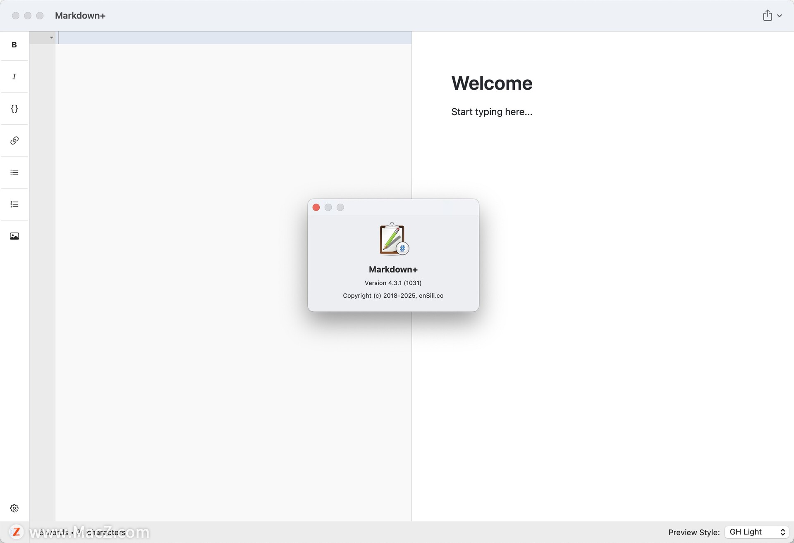Insert a hyperlink with the link icon
This screenshot has height=543, width=794.
[x=14, y=140]
